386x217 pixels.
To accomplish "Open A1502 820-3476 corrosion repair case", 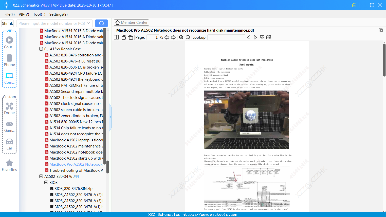I will tap(74, 55).
